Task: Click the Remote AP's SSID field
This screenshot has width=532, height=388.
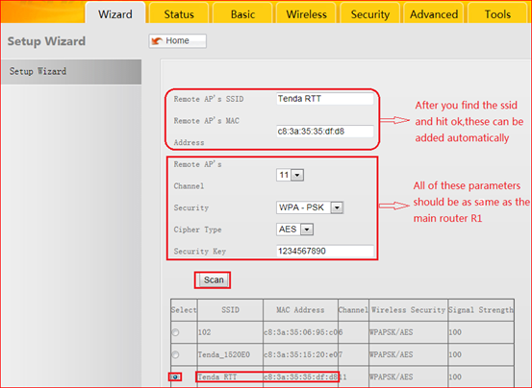Action: point(325,99)
